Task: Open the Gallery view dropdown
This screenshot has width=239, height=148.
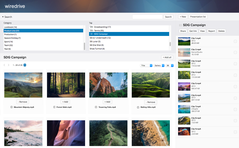Action: pyautogui.click(x=159, y=66)
